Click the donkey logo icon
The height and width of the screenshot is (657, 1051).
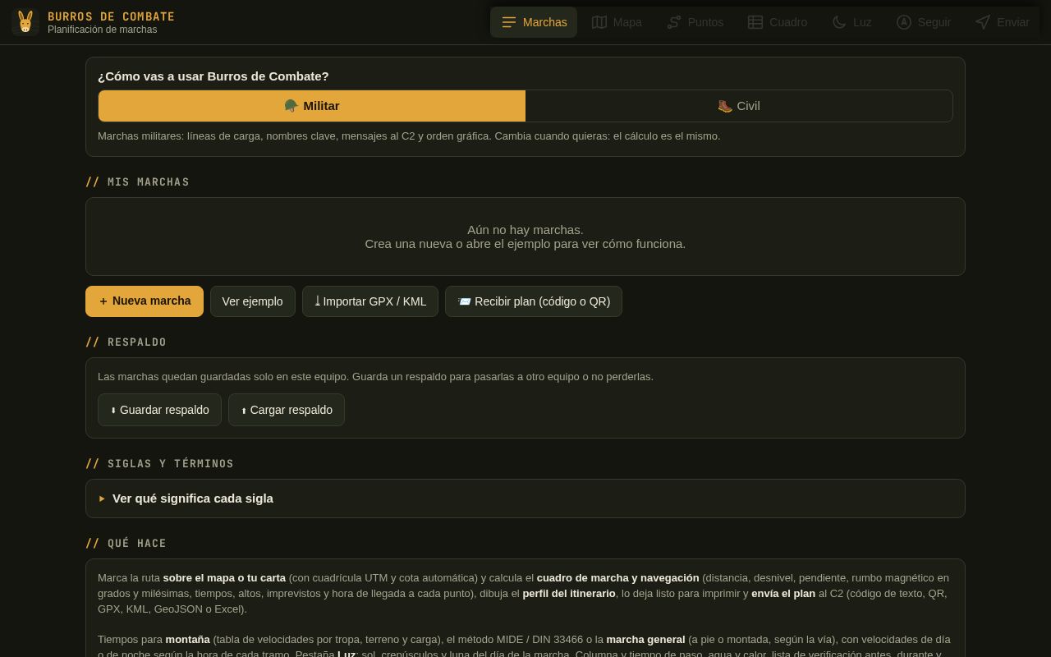pyautogui.click(x=25, y=22)
